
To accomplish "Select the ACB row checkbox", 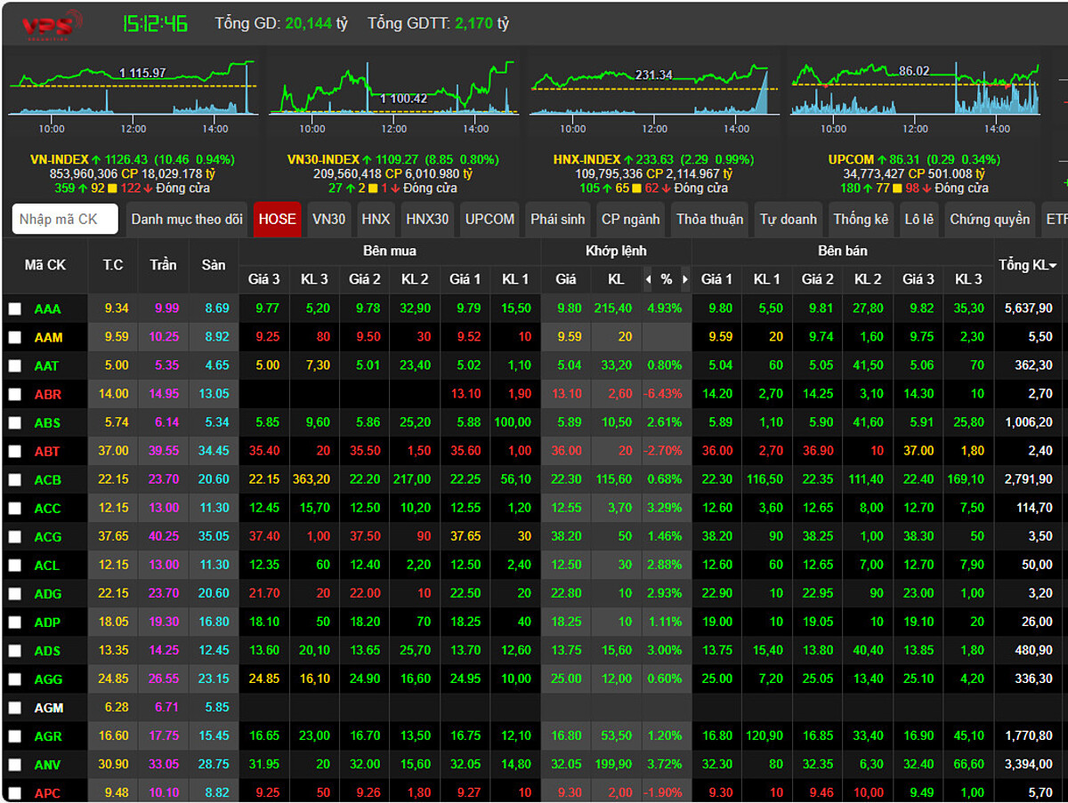I will [x=15, y=479].
